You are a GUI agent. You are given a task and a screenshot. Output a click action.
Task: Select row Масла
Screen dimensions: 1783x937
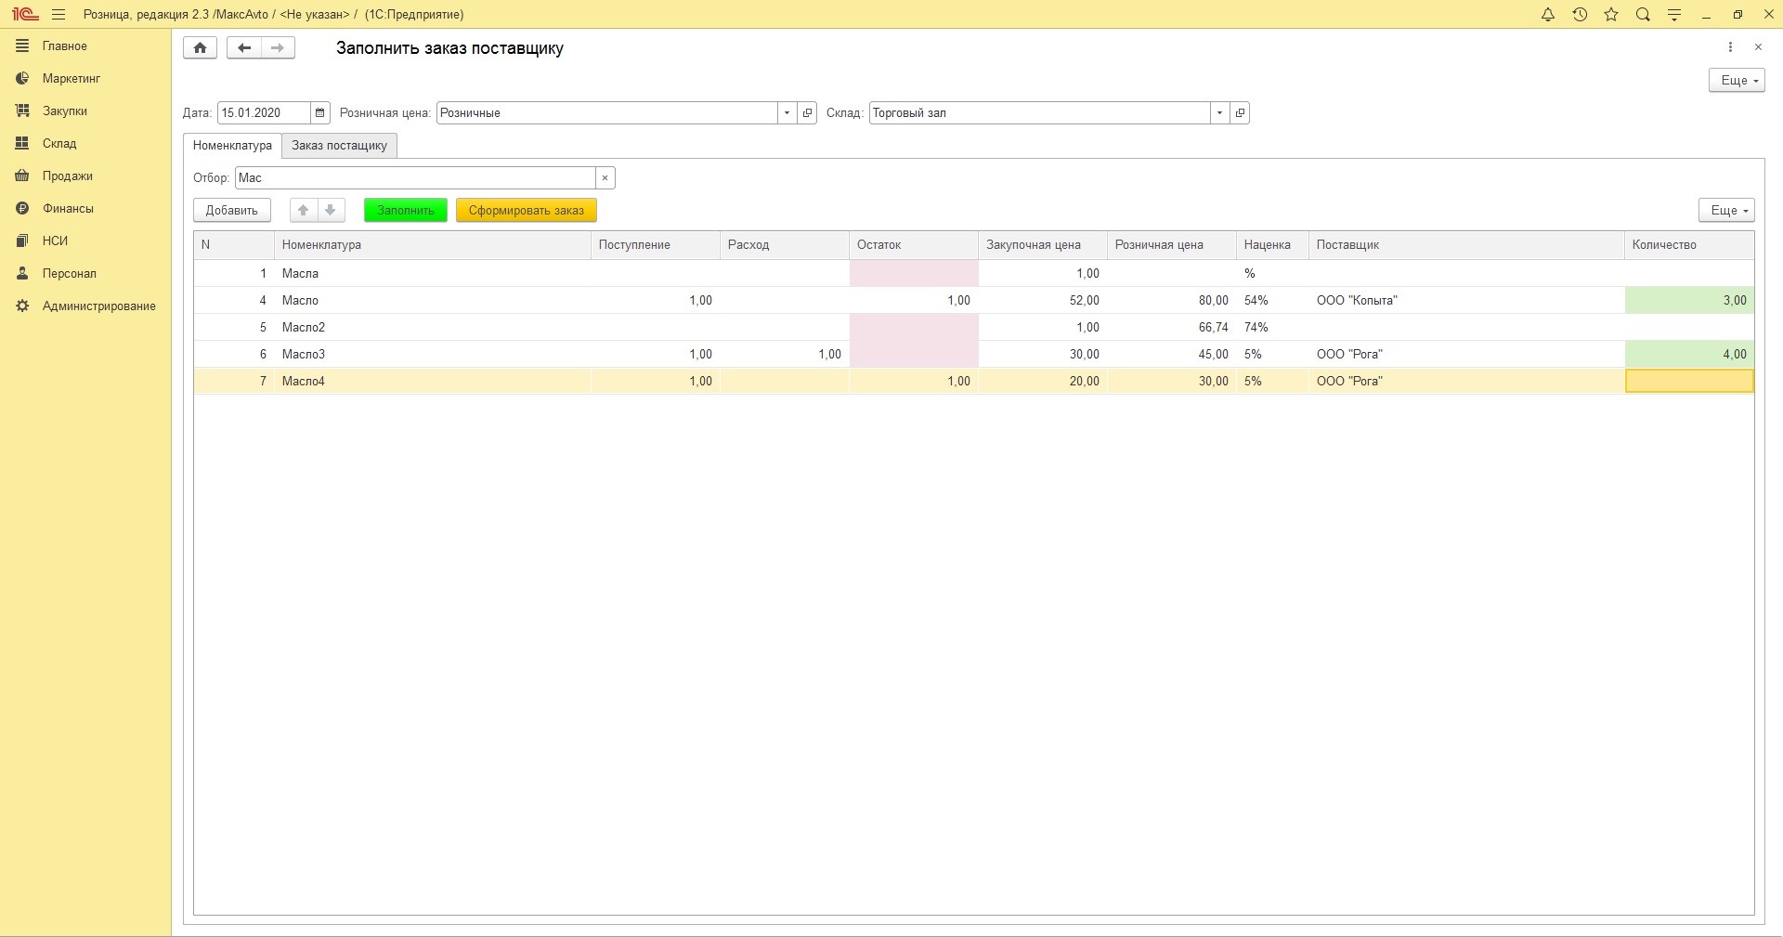click(x=973, y=274)
